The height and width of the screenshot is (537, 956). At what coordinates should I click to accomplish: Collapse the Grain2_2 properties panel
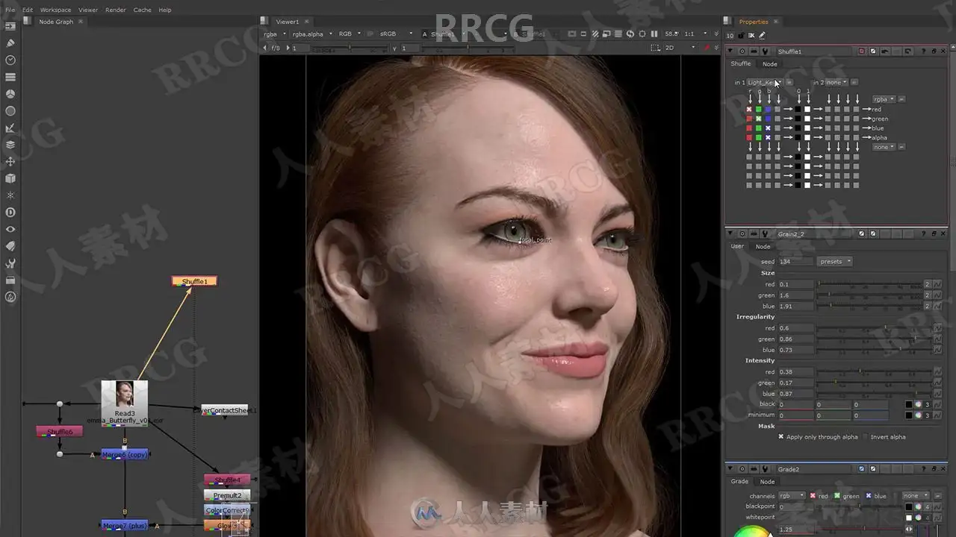click(730, 233)
